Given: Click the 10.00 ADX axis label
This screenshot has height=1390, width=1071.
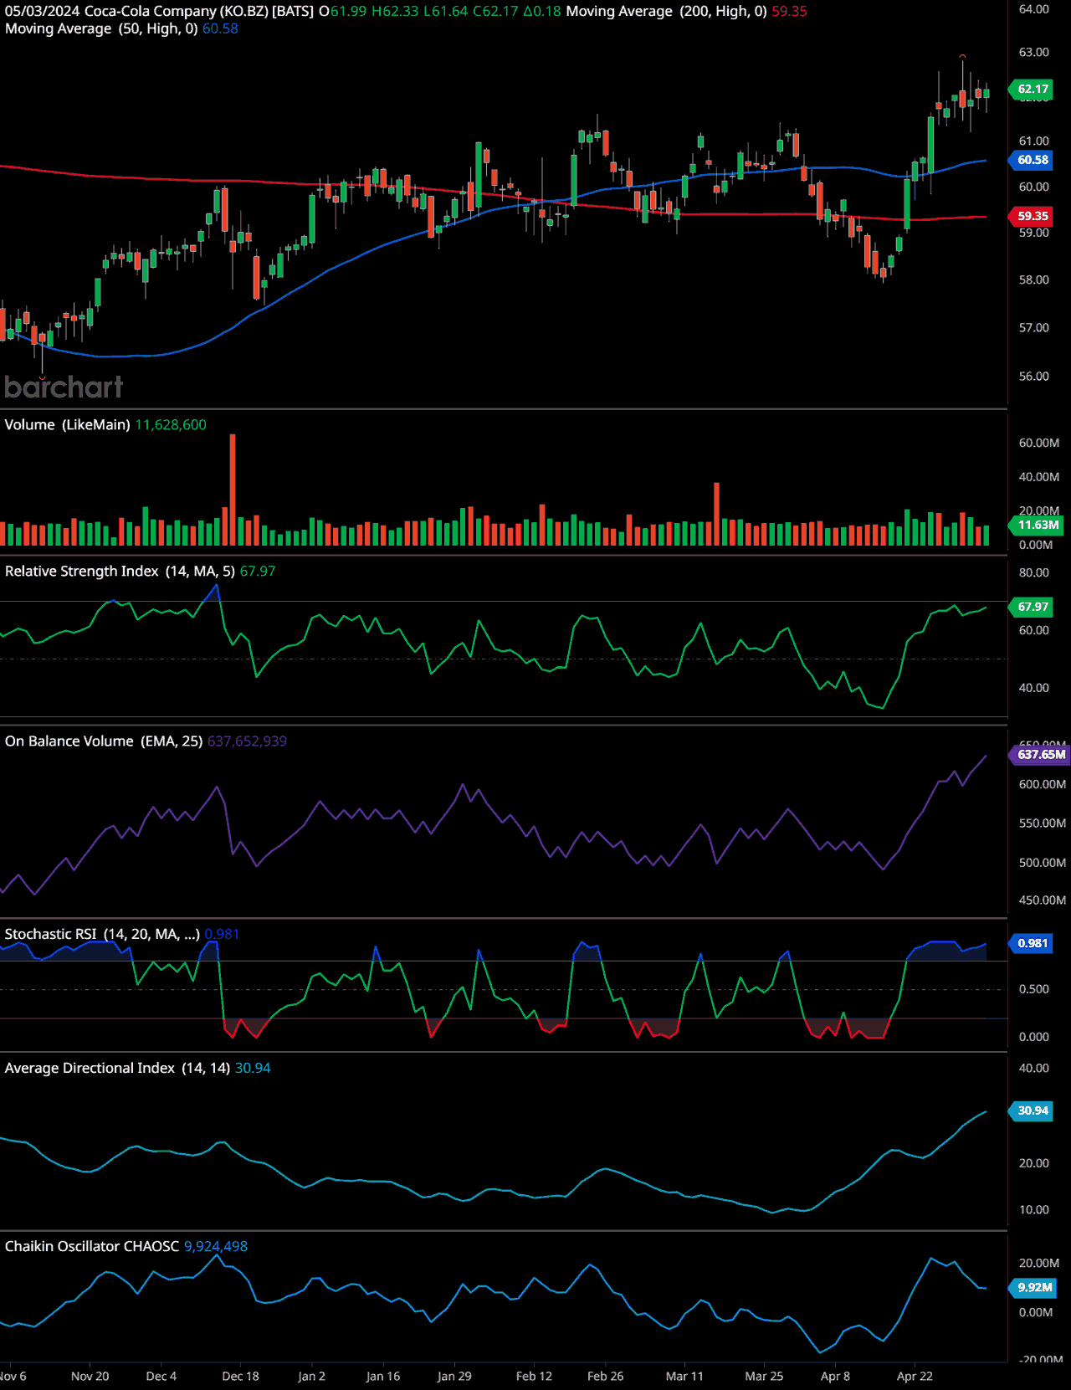Looking at the screenshot, I should (x=1034, y=1209).
